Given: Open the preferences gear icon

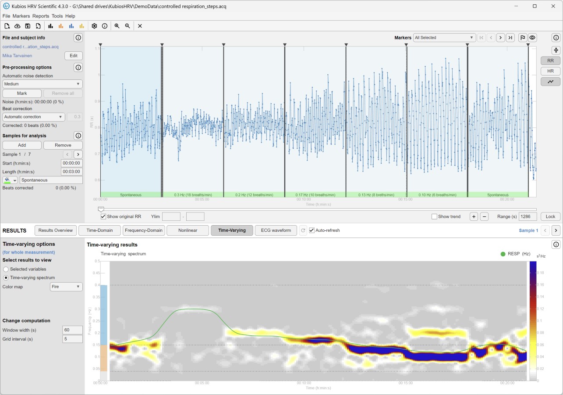Looking at the screenshot, I should point(94,26).
